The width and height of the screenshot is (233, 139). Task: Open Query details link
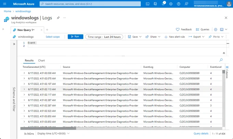[201, 134]
